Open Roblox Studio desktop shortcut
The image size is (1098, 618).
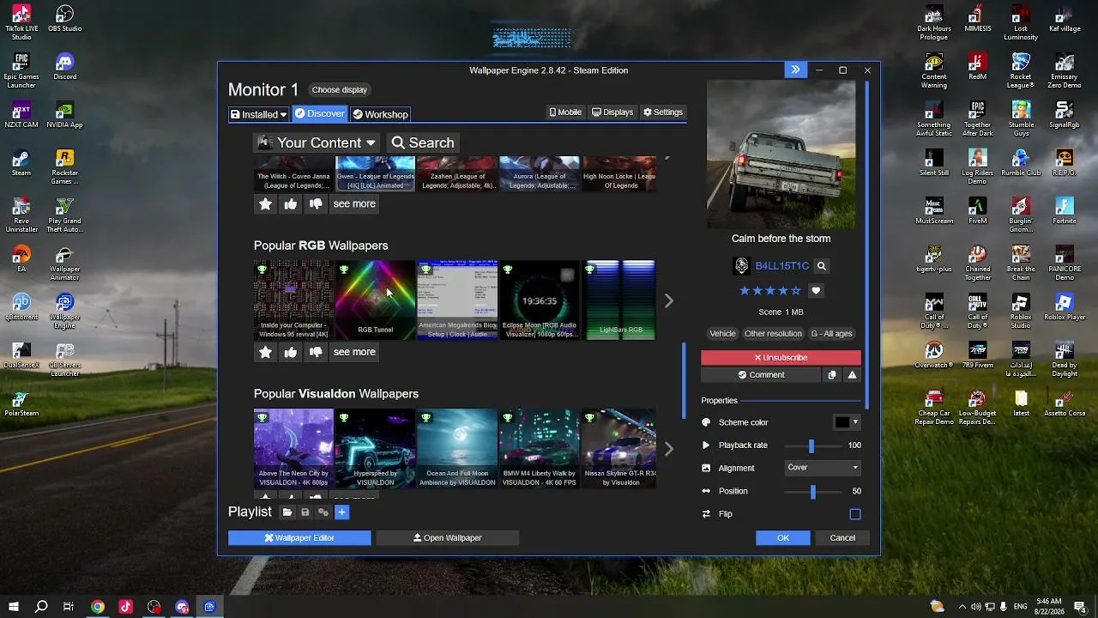coord(1021,311)
